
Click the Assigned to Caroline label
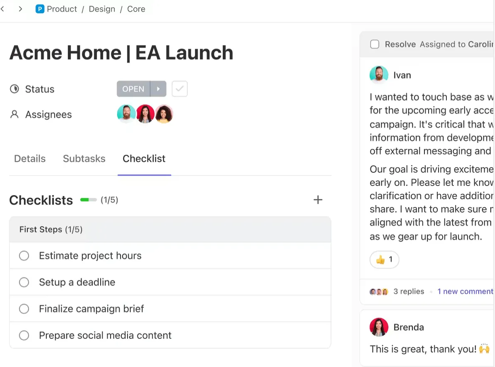point(456,44)
